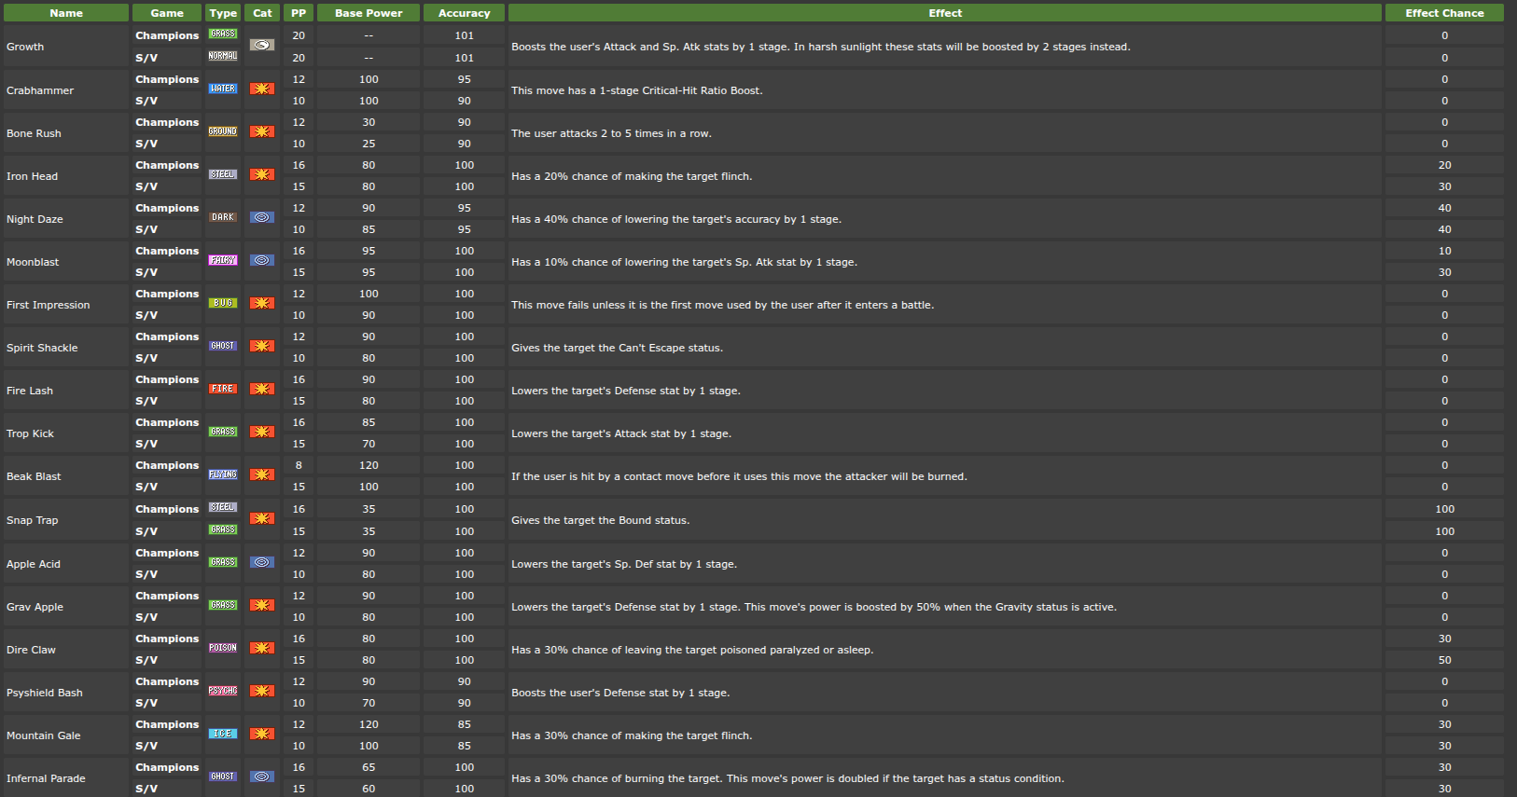Viewport: 1517px width, 797px height.
Task: Click the Night Daze move name
Action: (35, 219)
